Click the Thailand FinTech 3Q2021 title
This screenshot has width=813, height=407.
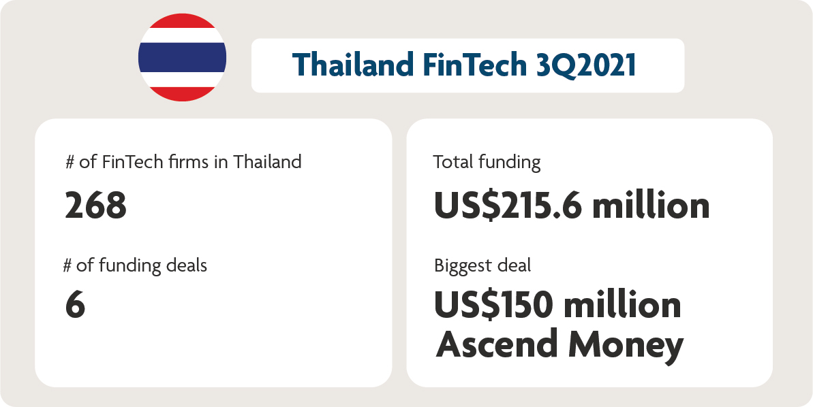point(464,65)
